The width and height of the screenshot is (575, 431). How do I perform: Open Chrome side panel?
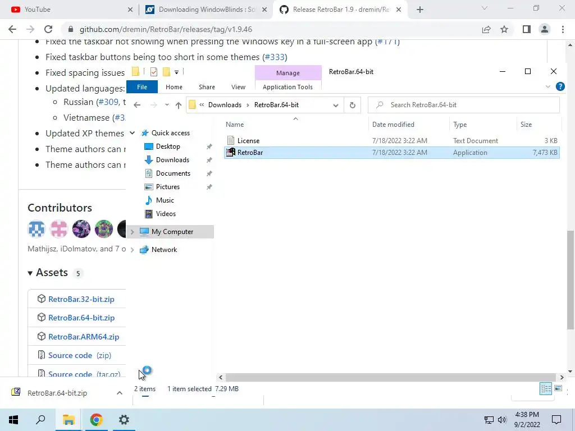527,29
